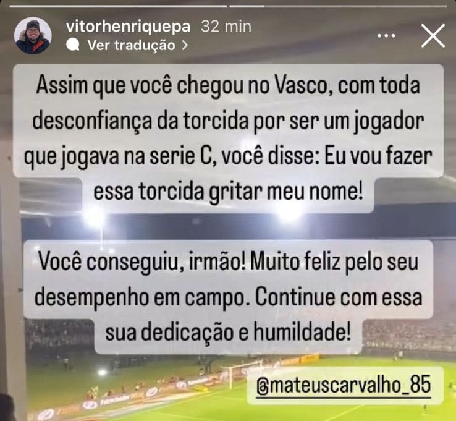Open the @mateuscarvalho_85 mention tag
The width and height of the screenshot is (456, 421).
pyautogui.click(x=345, y=385)
